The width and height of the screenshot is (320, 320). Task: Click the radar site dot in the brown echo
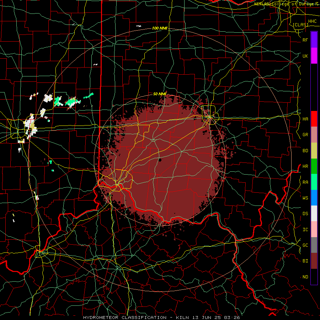point(160,160)
